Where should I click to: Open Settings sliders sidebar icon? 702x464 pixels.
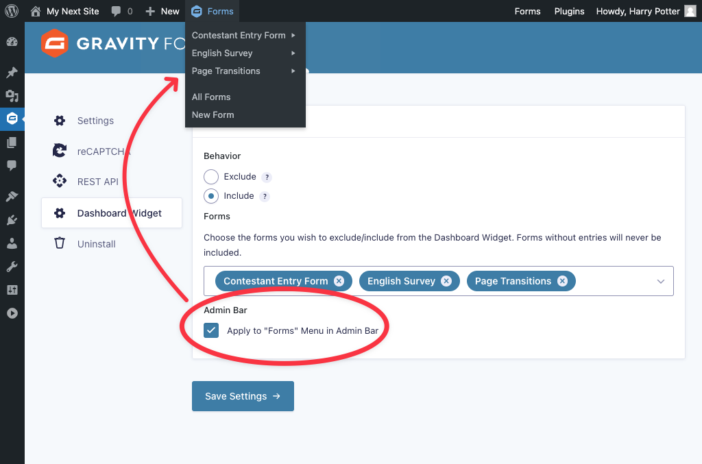click(x=12, y=290)
